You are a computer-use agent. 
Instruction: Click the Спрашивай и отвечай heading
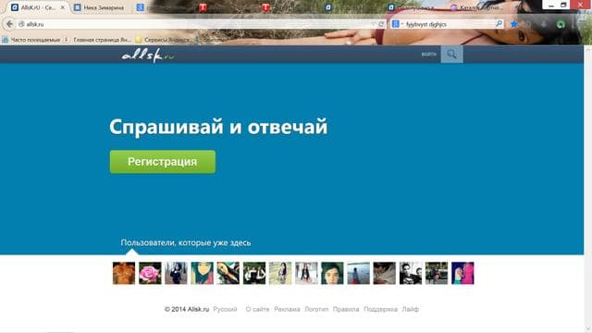click(218, 127)
